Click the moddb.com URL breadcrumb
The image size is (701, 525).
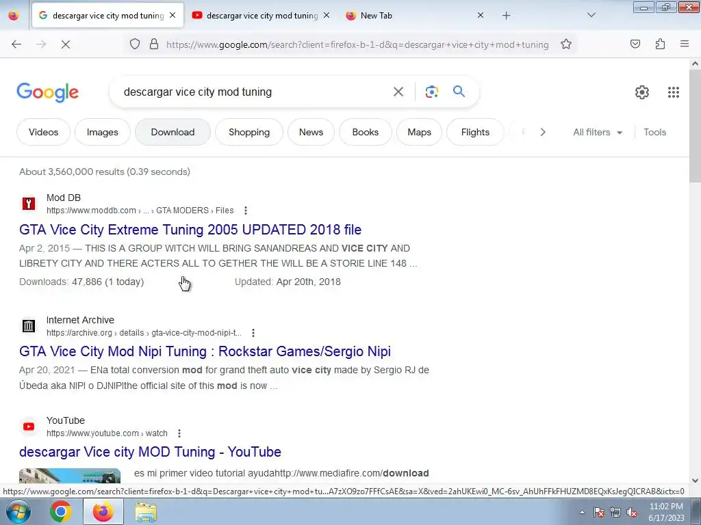tap(140, 211)
